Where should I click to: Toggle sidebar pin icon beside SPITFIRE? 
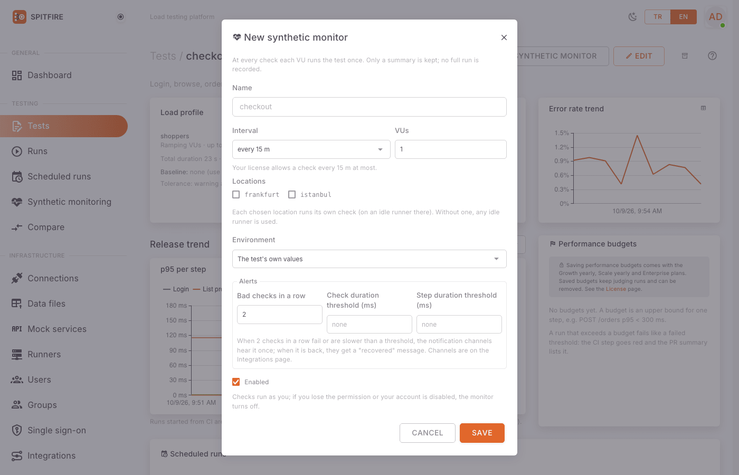(120, 17)
